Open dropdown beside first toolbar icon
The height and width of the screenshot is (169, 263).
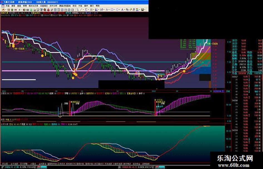pyautogui.click(x=6, y=10)
